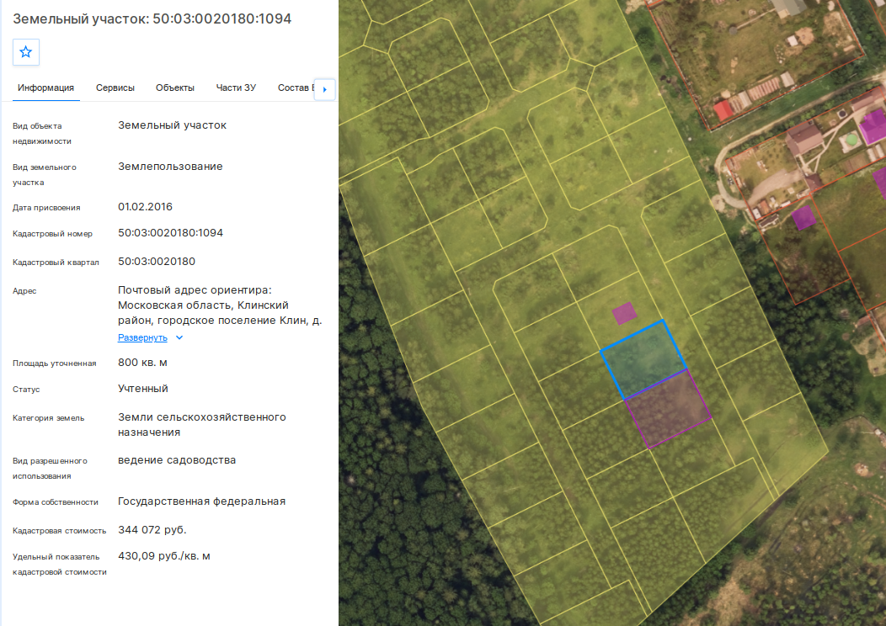The image size is (886, 626).
Task: Open the Объекты tab
Action: 175,88
